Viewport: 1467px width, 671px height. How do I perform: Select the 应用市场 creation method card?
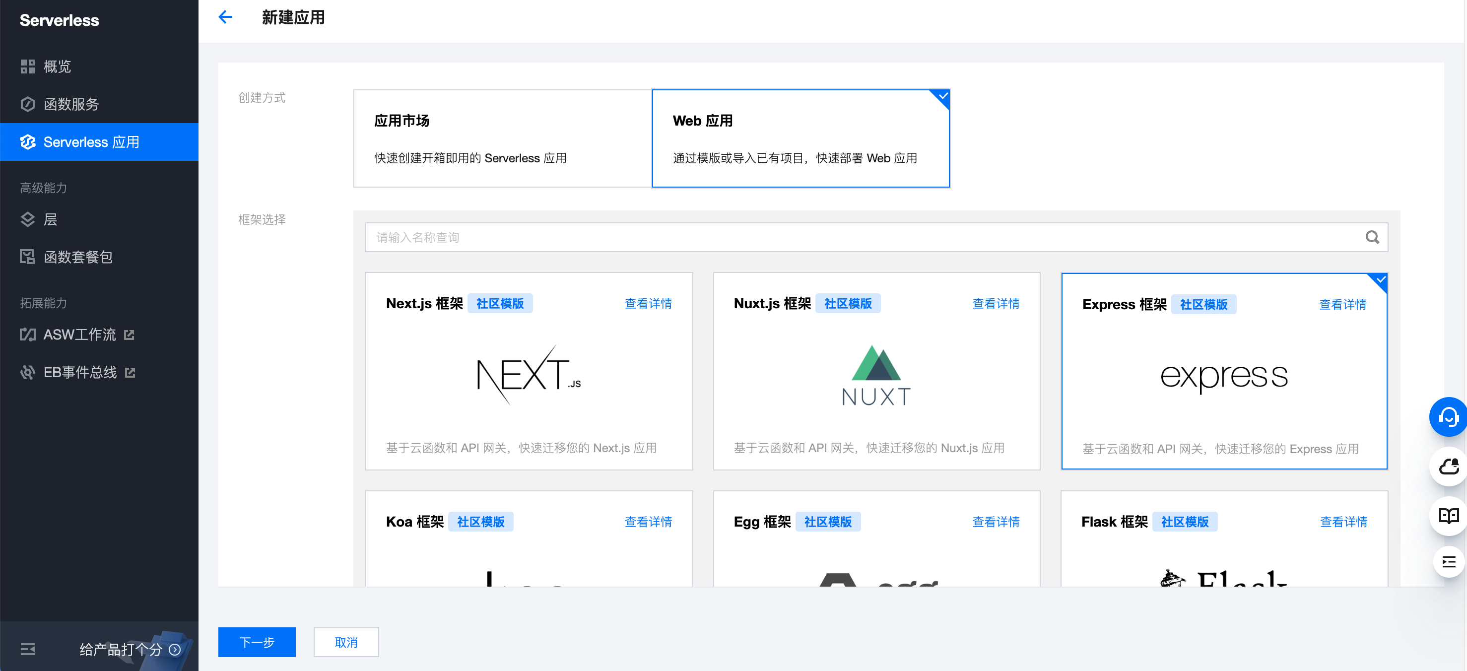click(x=502, y=138)
